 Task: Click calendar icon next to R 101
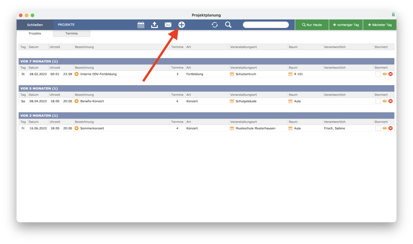[x=290, y=74]
